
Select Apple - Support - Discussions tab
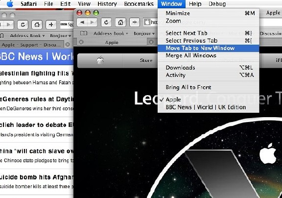31,45
